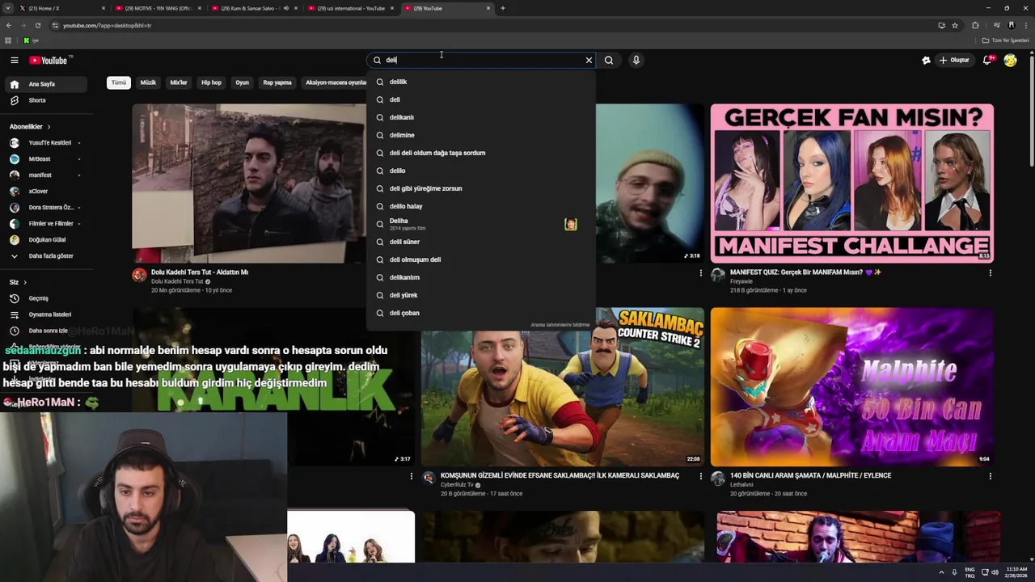Open Chrome's three-dot menu
1035x582 pixels.
(x=1025, y=25)
